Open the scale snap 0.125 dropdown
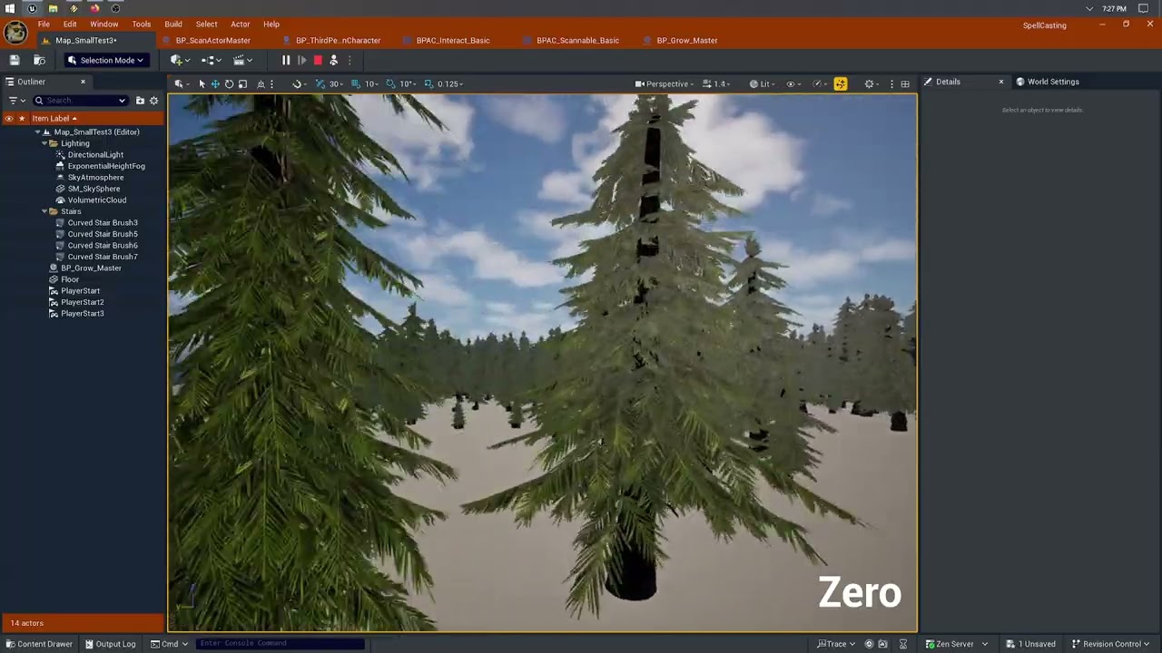The width and height of the screenshot is (1162, 653). (450, 83)
